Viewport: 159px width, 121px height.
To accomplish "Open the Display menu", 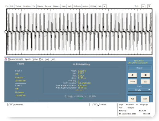I will point(40,6).
